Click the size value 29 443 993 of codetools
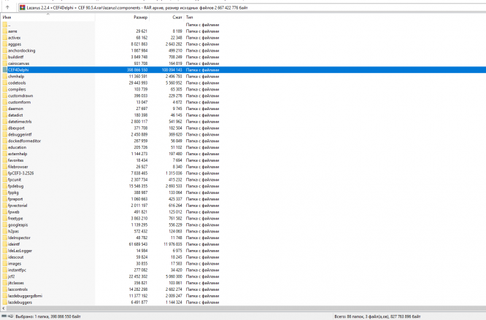The image size is (486, 320). (138, 83)
